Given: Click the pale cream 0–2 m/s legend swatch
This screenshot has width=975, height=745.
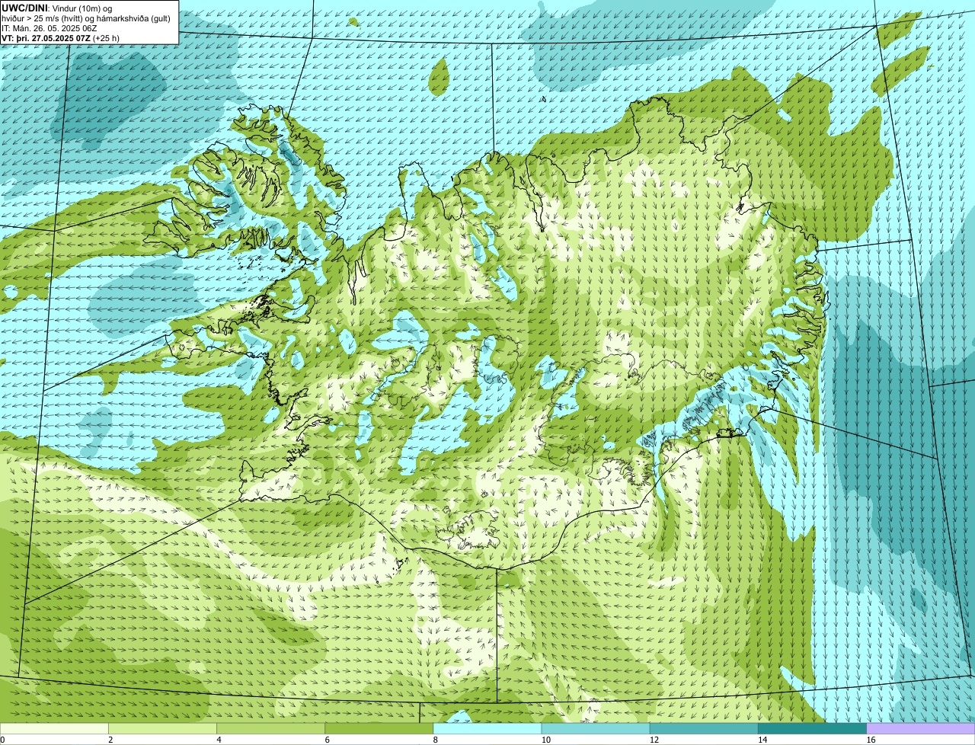Looking at the screenshot, I should click(54, 728).
